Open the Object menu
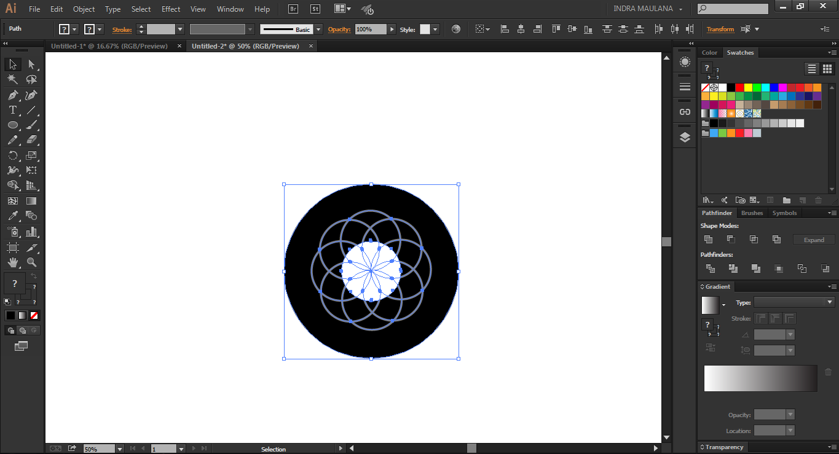This screenshot has width=839, height=454. (x=84, y=9)
